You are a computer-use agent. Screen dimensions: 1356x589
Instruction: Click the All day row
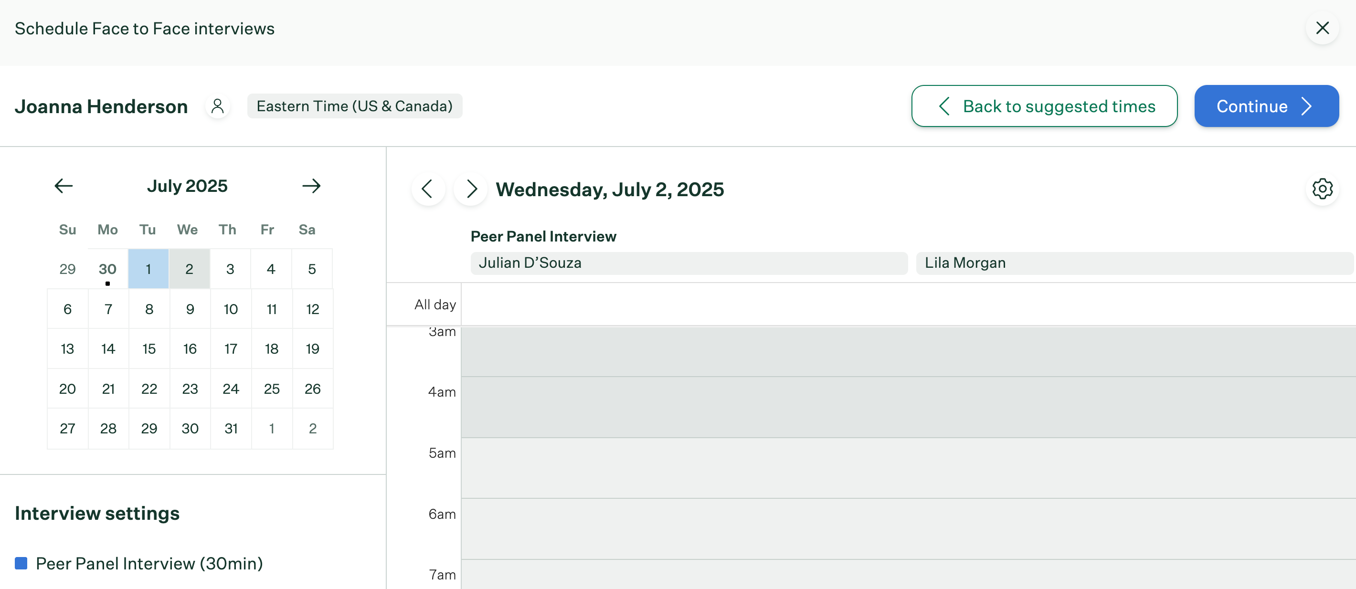(x=908, y=304)
